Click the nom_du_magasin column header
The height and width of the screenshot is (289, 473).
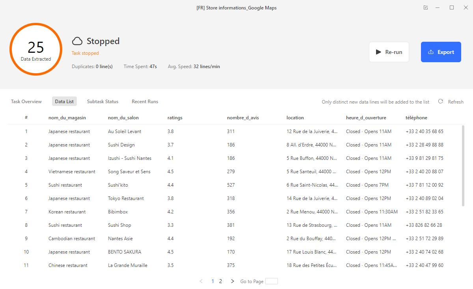(x=67, y=118)
